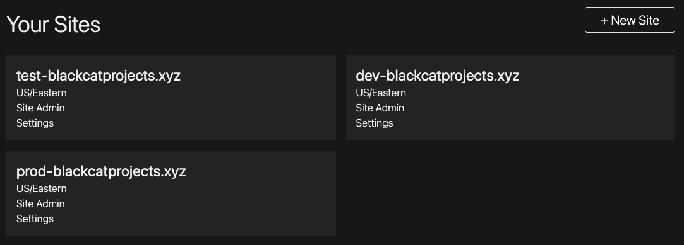Click US/Eastern under test-blackcatprojects.xyz
This screenshot has width=684, height=245.
42,93
